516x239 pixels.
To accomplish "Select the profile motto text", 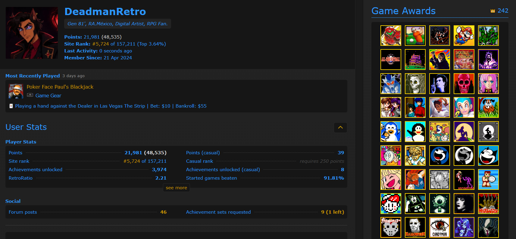I will [x=117, y=24].
